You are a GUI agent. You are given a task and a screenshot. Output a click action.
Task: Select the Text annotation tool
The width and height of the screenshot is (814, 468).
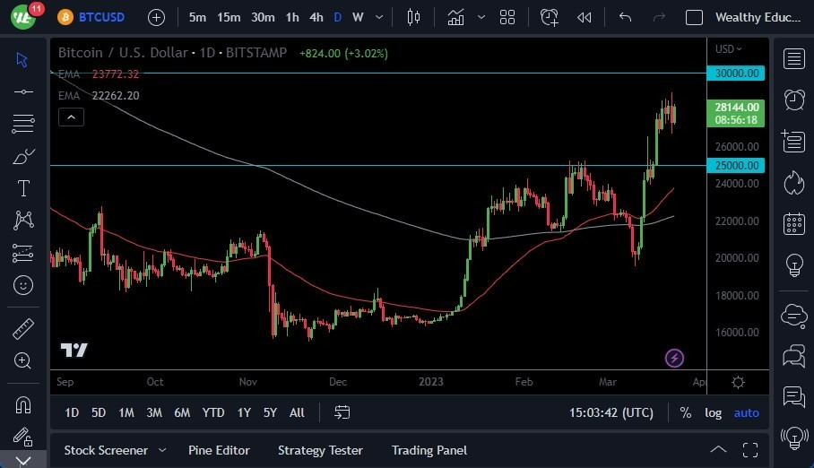pyautogui.click(x=23, y=188)
